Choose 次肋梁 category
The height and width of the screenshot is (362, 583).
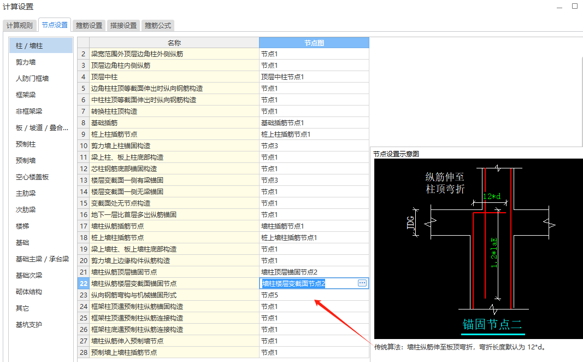(41, 210)
